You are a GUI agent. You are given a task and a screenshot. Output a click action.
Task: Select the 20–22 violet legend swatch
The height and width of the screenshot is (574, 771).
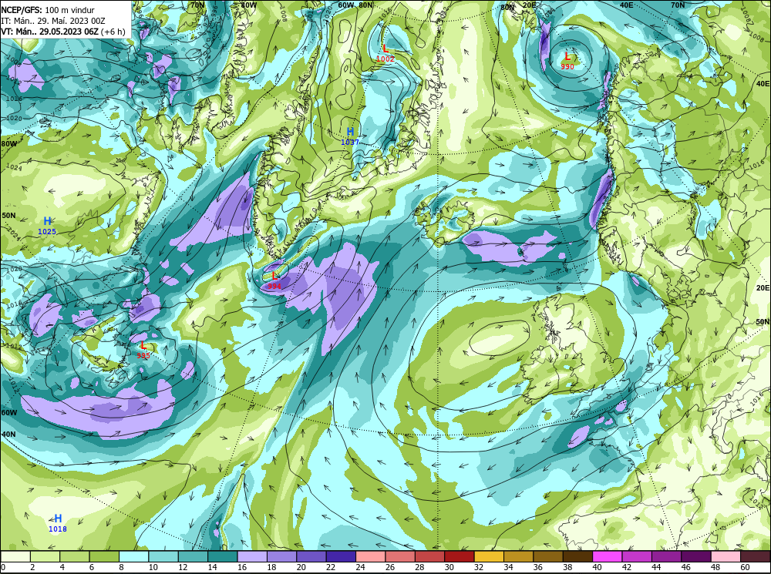(x=311, y=556)
